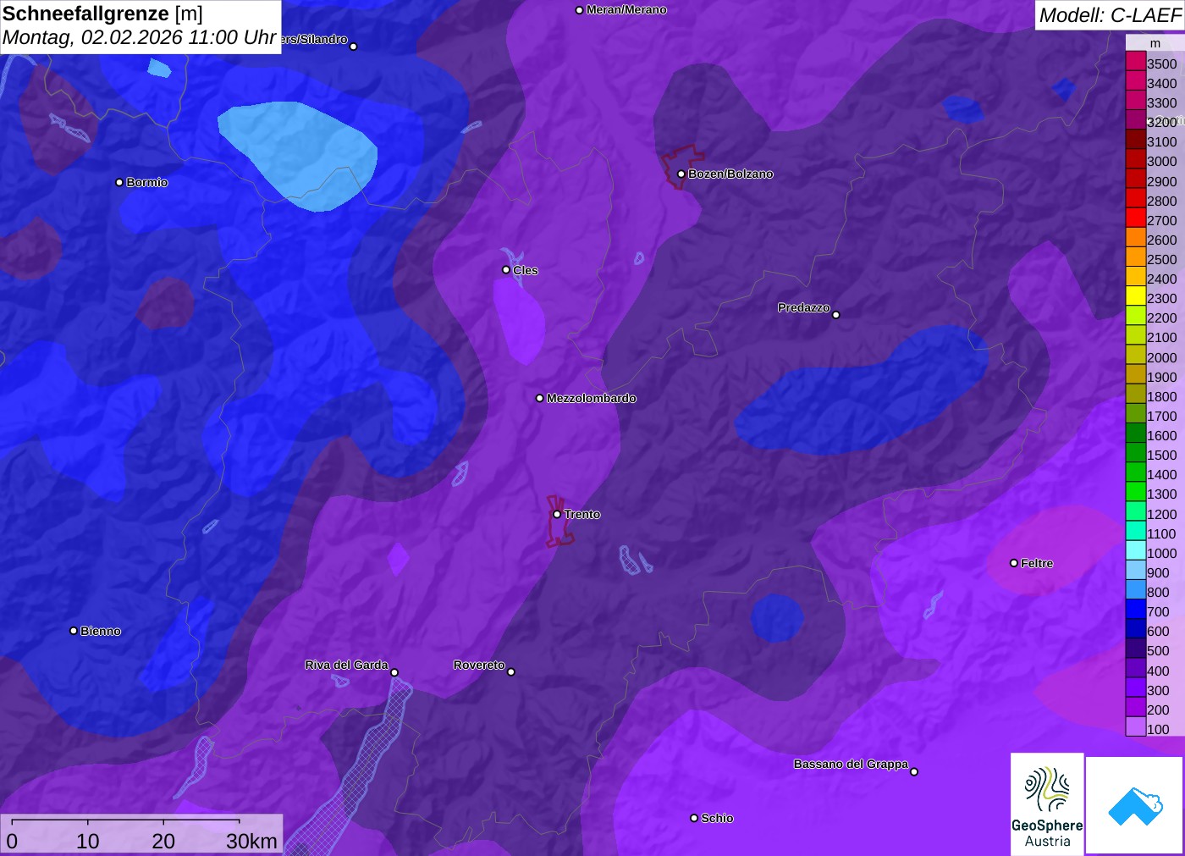This screenshot has width=1185, height=856.
Task: Select the Predazzo town label
Action: pyautogui.click(x=804, y=307)
